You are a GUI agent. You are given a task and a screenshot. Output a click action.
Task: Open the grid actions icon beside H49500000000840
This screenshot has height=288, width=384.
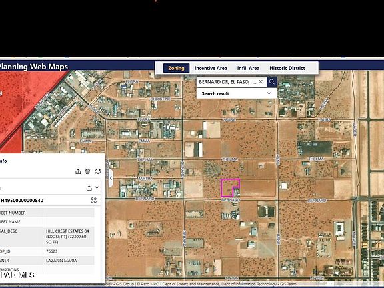pyautogui.click(x=94, y=200)
